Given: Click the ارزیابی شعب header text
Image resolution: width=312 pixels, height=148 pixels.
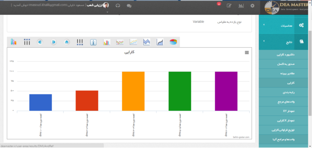Looking at the screenshot, I should 95,5.
